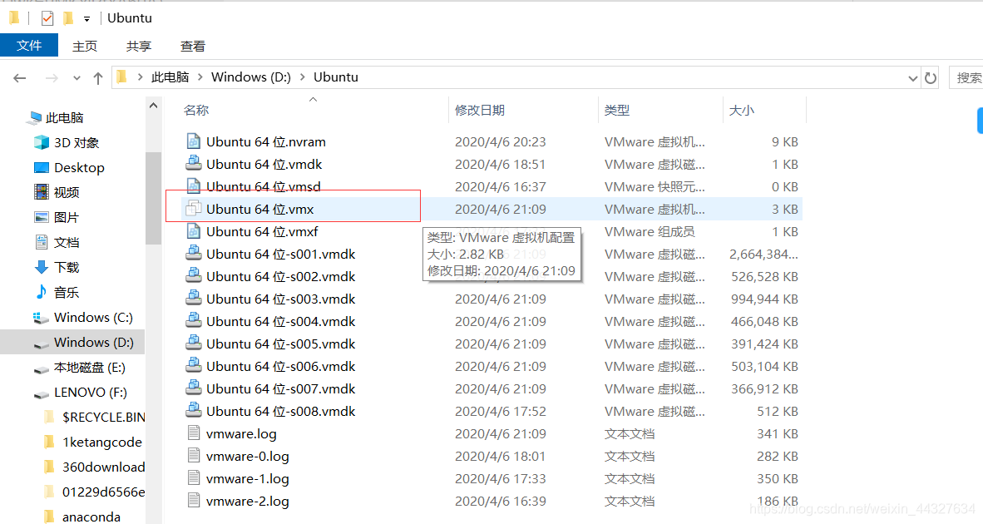Select LENOVO (F:) drive in navigation pane
Screen dimensions: 983x524
pos(91,393)
